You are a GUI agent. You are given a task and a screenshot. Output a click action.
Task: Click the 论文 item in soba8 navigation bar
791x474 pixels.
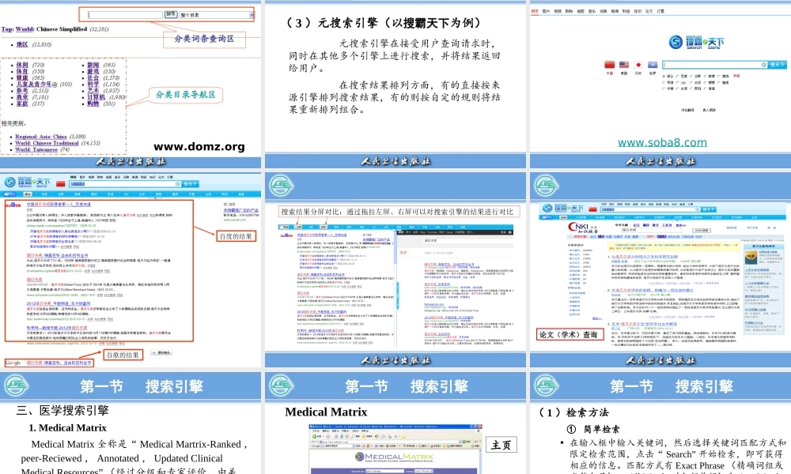click(649, 11)
